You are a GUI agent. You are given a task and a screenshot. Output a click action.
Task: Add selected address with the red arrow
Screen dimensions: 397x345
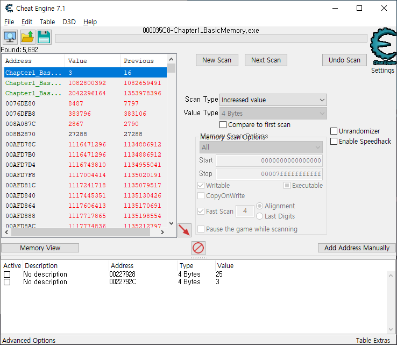click(x=185, y=230)
